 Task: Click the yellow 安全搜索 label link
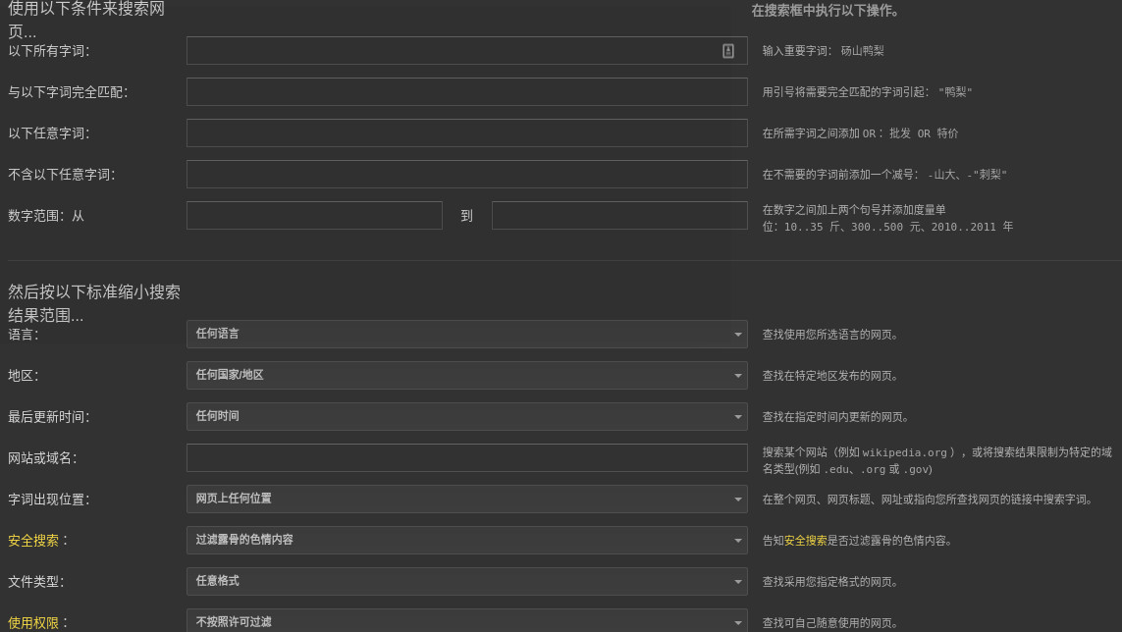[x=33, y=541]
